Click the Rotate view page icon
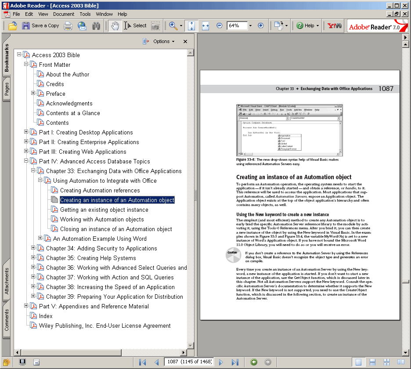Screen dimensions: 411x369 [278, 25]
